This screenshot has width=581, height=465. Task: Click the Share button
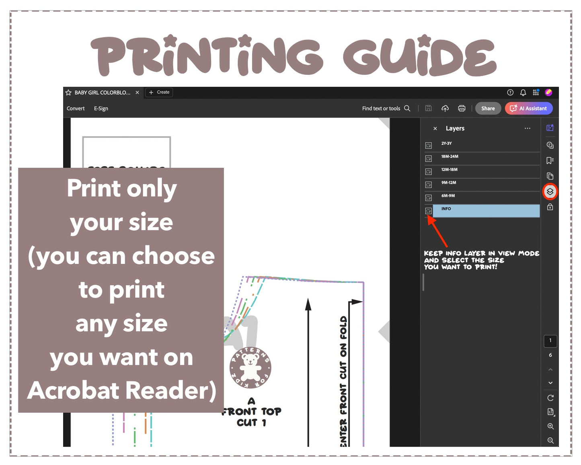[x=488, y=108]
